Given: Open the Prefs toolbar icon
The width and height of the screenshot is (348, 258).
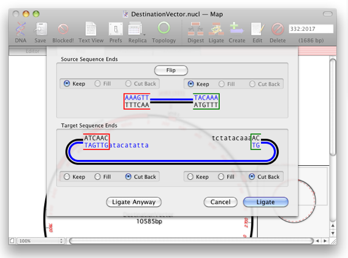Looking at the screenshot, I should (115, 32).
